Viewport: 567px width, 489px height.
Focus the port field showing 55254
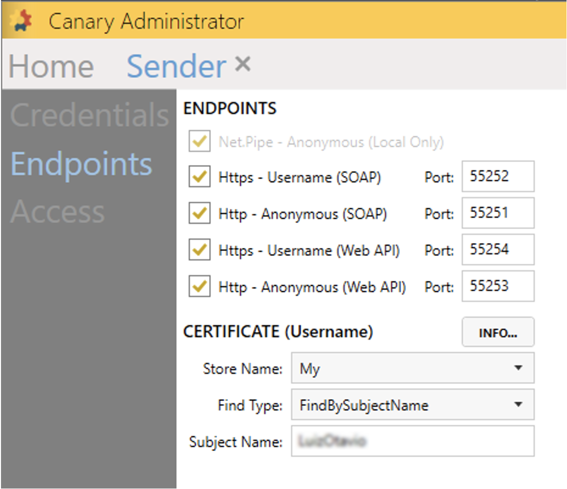pos(497,249)
